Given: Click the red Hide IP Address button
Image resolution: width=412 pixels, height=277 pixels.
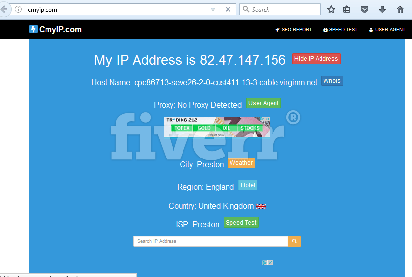Looking at the screenshot, I should pyautogui.click(x=317, y=59).
